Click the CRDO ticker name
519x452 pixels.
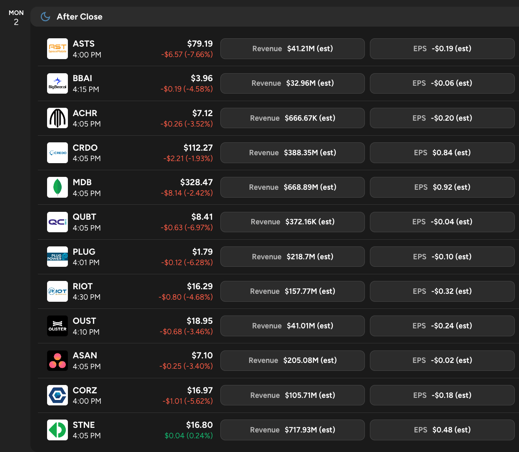tap(85, 148)
